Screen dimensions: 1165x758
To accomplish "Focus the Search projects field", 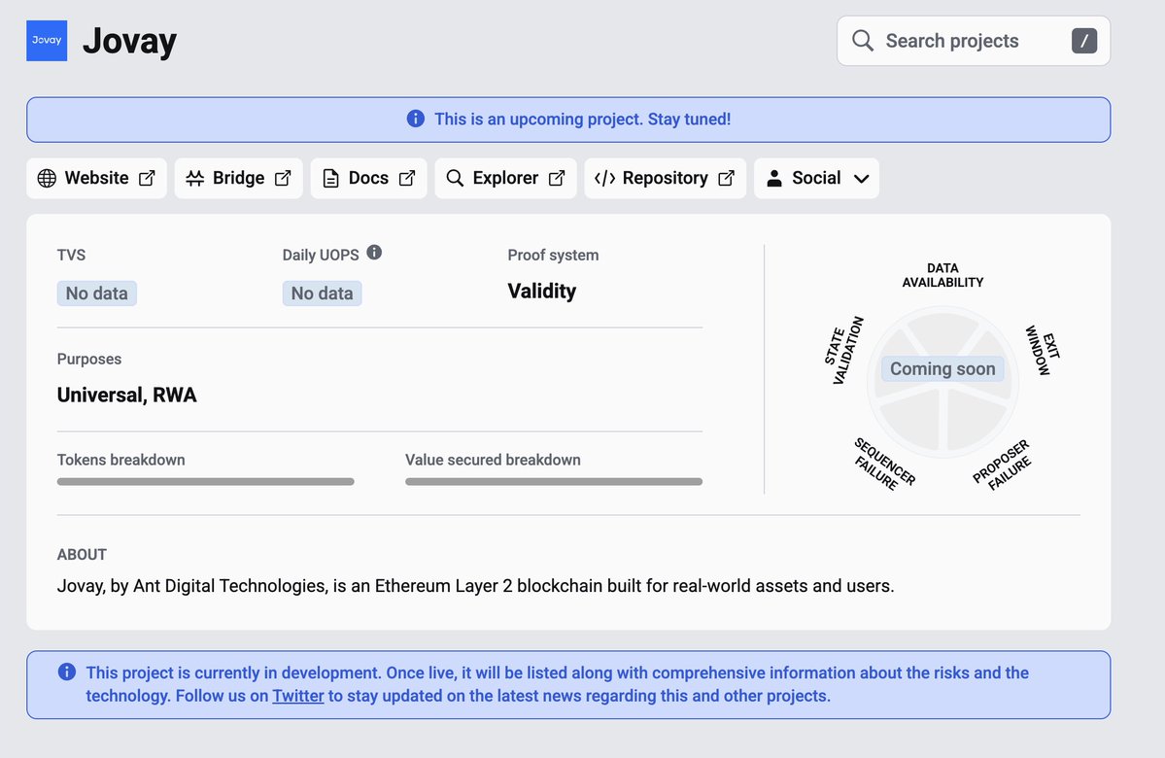I will click(x=974, y=41).
